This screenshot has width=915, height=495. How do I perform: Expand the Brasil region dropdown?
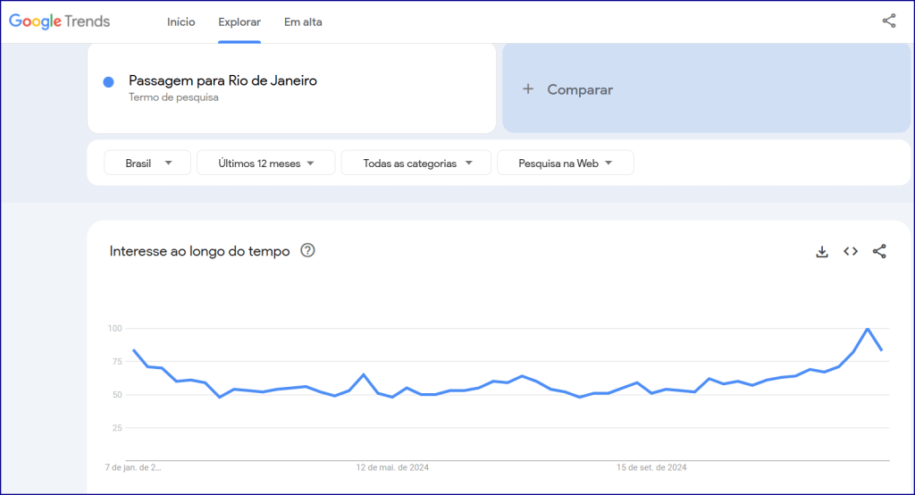[147, 163]
